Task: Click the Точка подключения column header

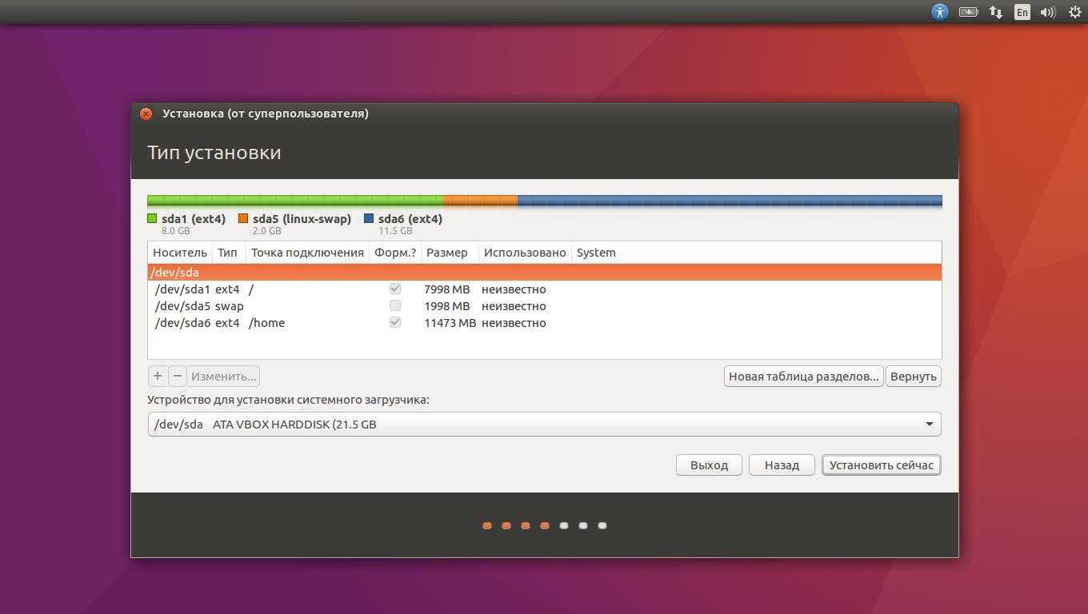Action: tap(307, 253)
